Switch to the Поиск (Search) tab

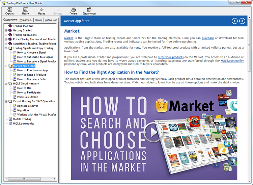pyautogui.click(x=38, y=20)
